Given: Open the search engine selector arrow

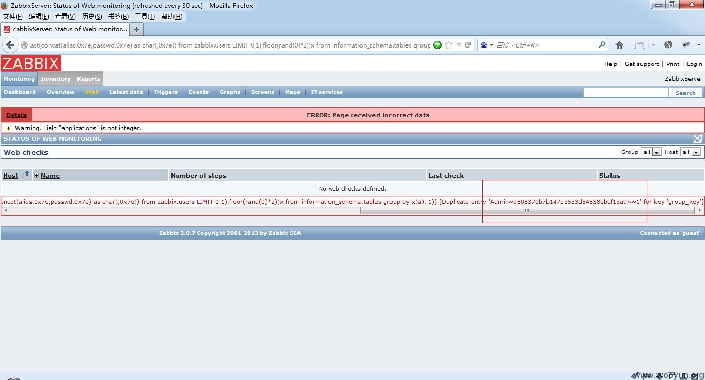Looking at the screenshot, I should coord(491,45).
